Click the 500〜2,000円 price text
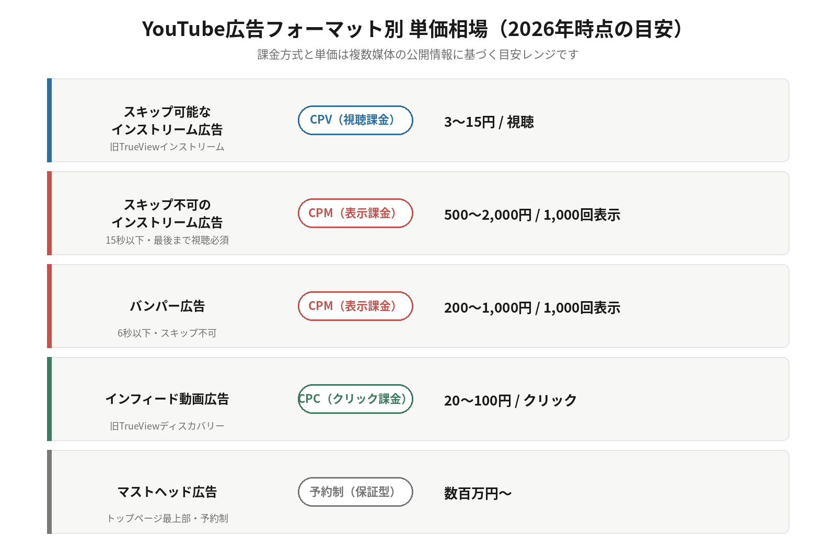This screenshot has height=548, width=836. point(532,215)
